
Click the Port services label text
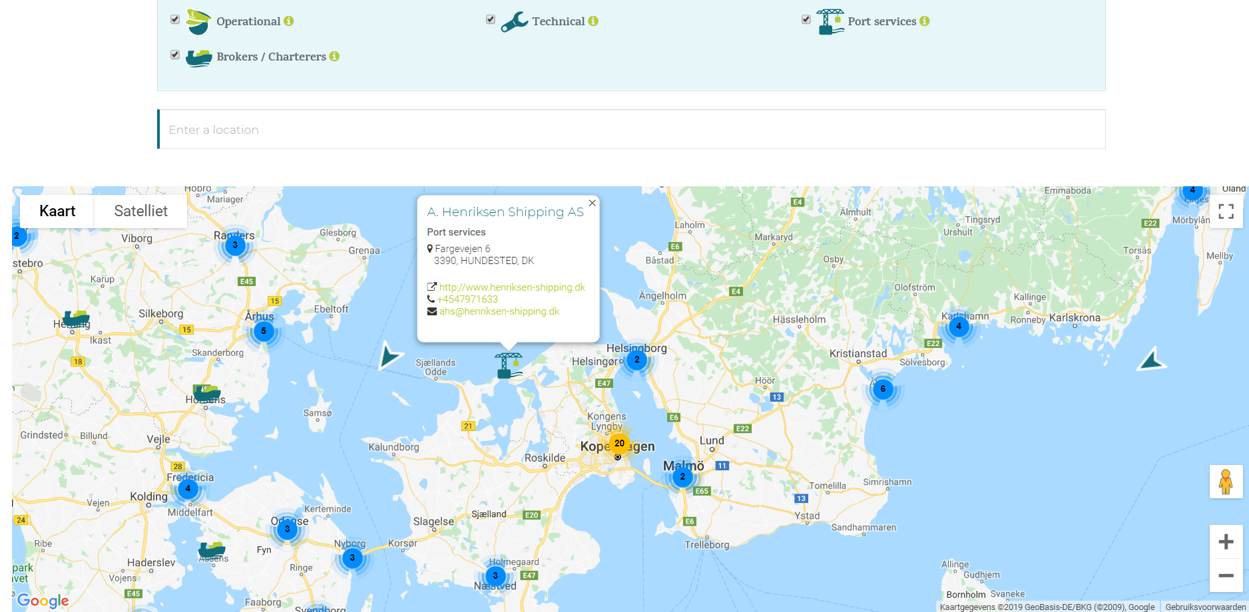(882, 21)
